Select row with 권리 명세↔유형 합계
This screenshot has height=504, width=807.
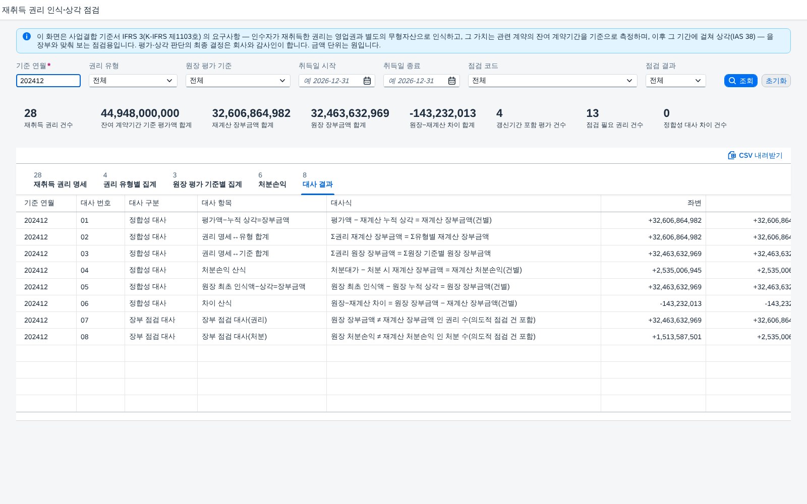click(x=403, y=237)
